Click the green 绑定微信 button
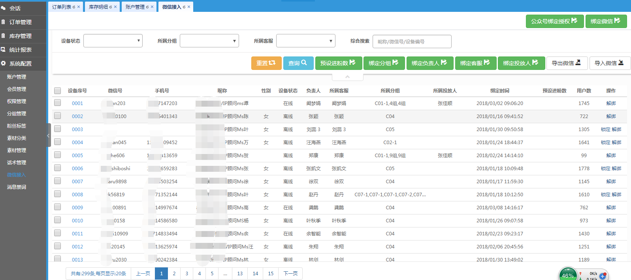631x280 pixels. point(606,21)
